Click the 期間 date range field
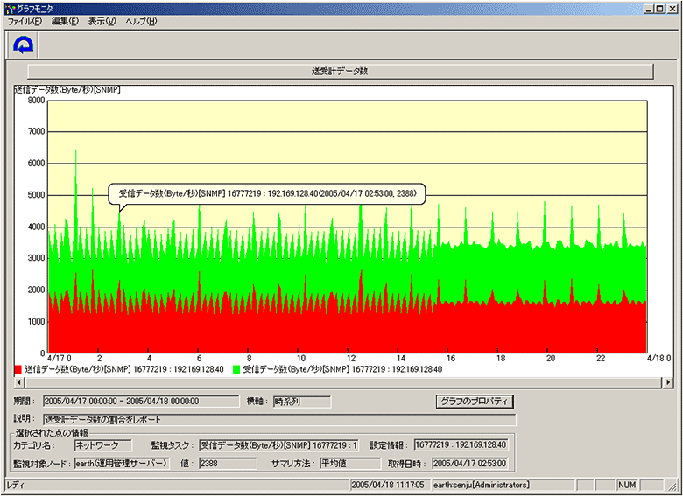The width and height of the screenshot is (683, 496). [x=141, y=402]
